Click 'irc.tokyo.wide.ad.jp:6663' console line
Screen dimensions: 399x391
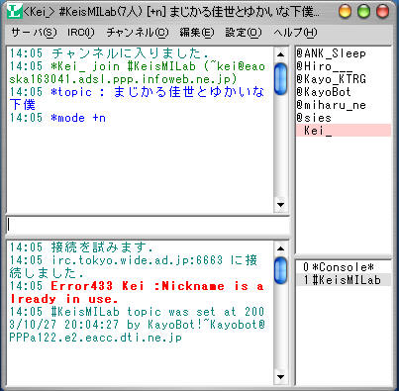[x=134, y=266]
